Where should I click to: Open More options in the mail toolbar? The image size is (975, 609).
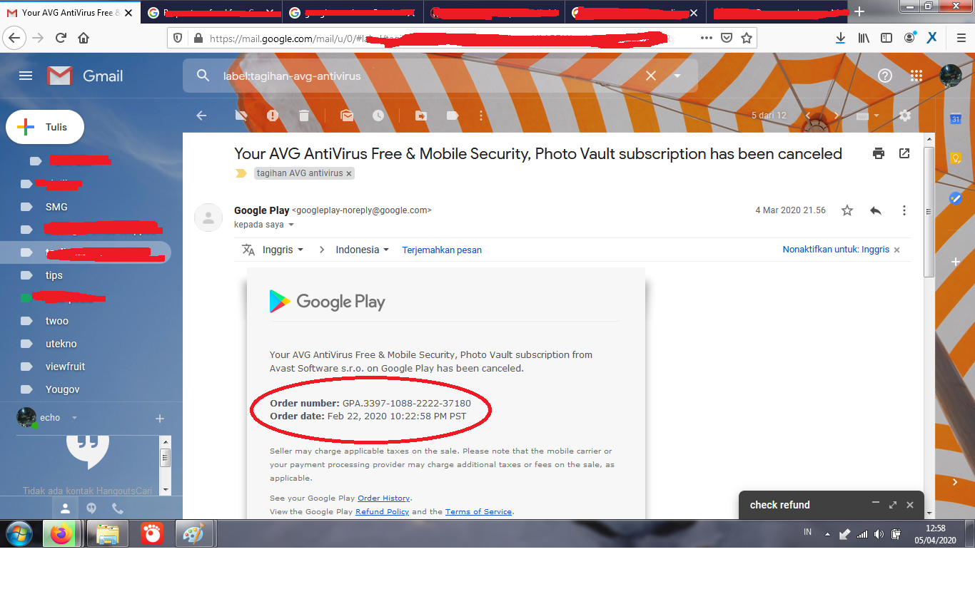(481, 116)
